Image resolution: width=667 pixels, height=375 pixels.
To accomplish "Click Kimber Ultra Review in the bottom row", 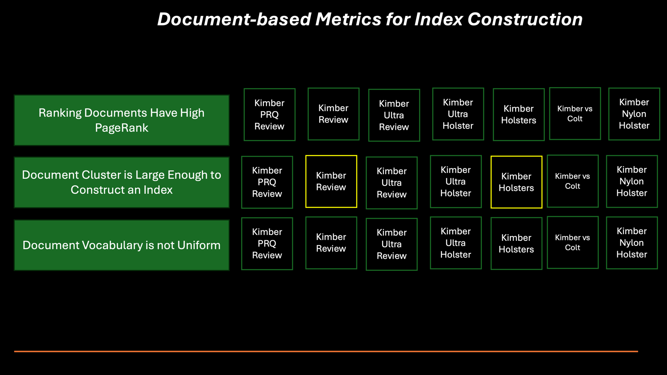I will tap(392, 244).
